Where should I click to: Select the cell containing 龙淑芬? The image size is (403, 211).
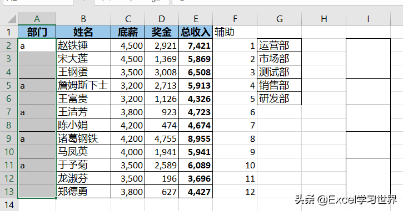(83, 178)
